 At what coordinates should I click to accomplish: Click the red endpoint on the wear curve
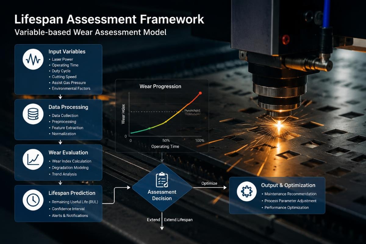(200, 93)
